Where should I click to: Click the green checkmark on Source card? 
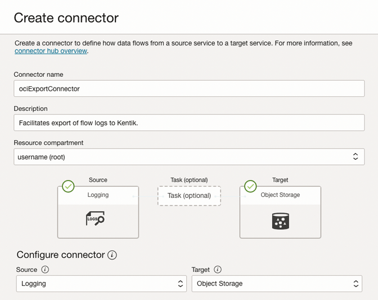69,186
